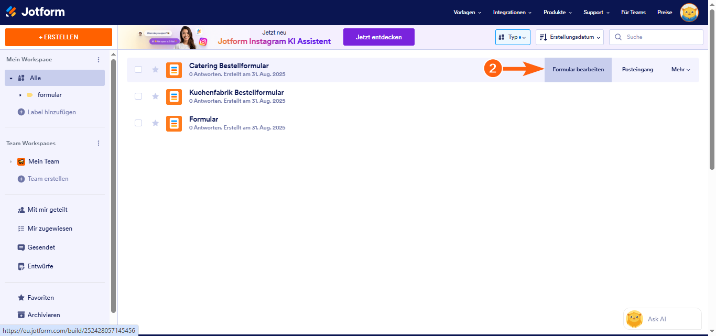Screen dimensions: 716x336
Task: Click the search magnifier icon
Action: pos(619,37)
